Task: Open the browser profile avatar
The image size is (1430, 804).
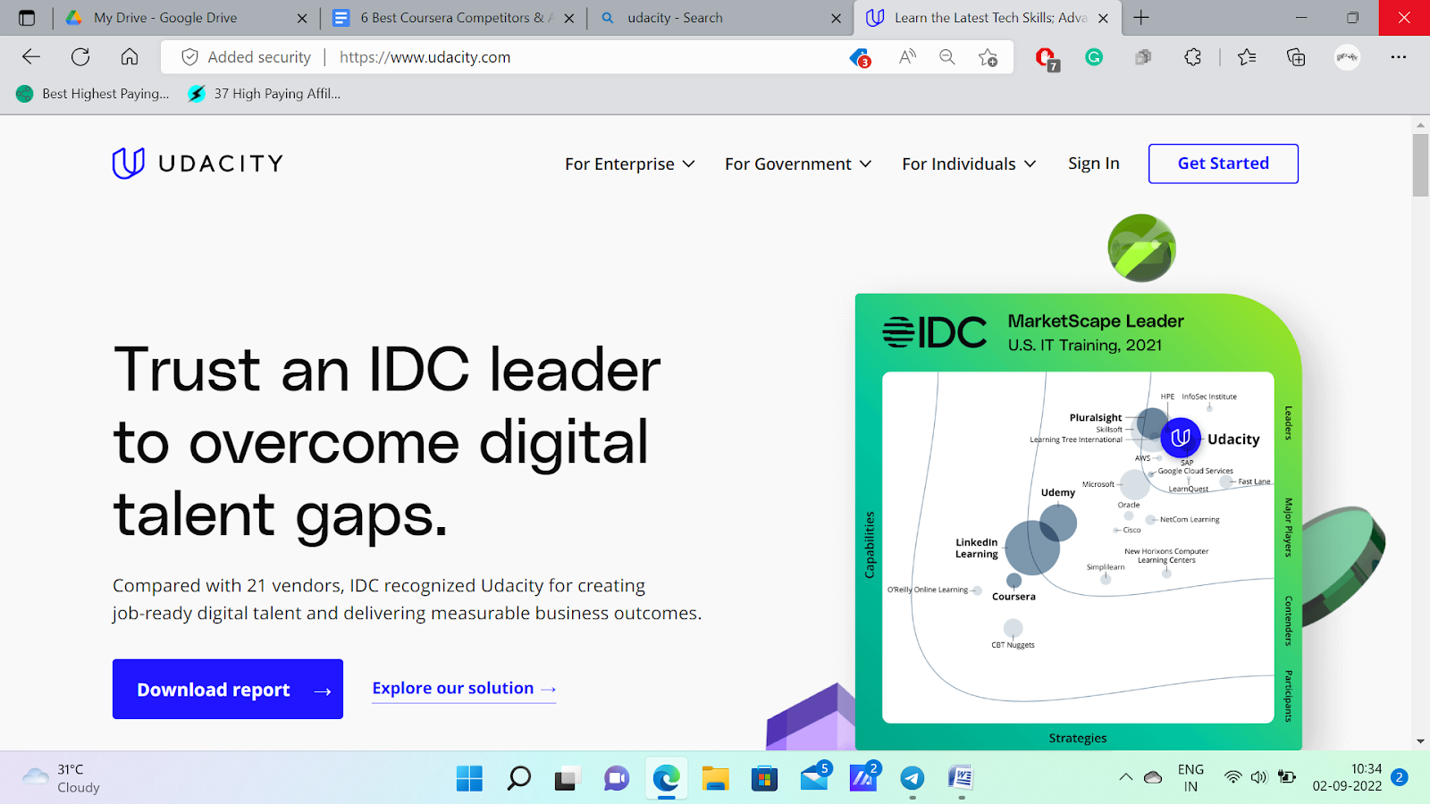Action: click(x=1347, y=57)
